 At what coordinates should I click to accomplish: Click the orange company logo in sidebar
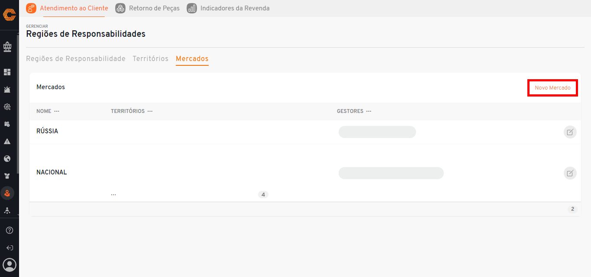(9, 15)
